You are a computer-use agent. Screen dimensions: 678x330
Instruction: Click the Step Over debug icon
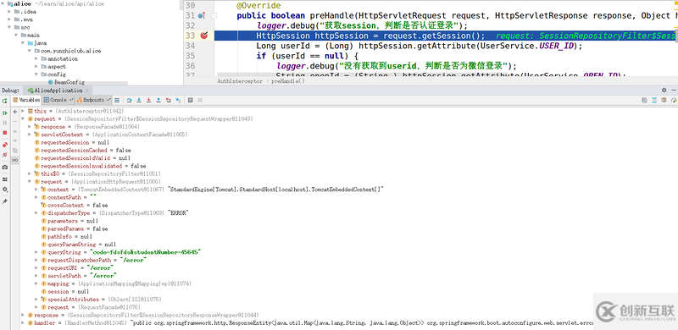[129, 100]
